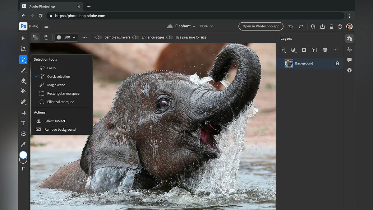Delete layer using the trash icon
This screenshot has height=210, width=373.
[x=325, y=50]
